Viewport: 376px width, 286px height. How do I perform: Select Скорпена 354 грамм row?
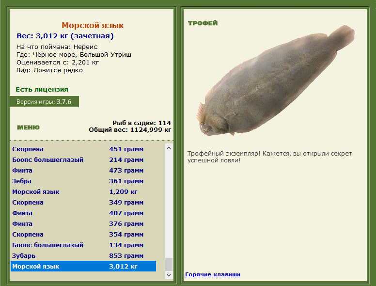[83, 235]
